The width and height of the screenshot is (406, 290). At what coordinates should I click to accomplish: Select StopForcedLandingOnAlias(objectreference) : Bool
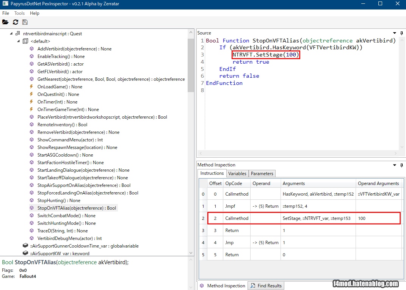(88, 193)
